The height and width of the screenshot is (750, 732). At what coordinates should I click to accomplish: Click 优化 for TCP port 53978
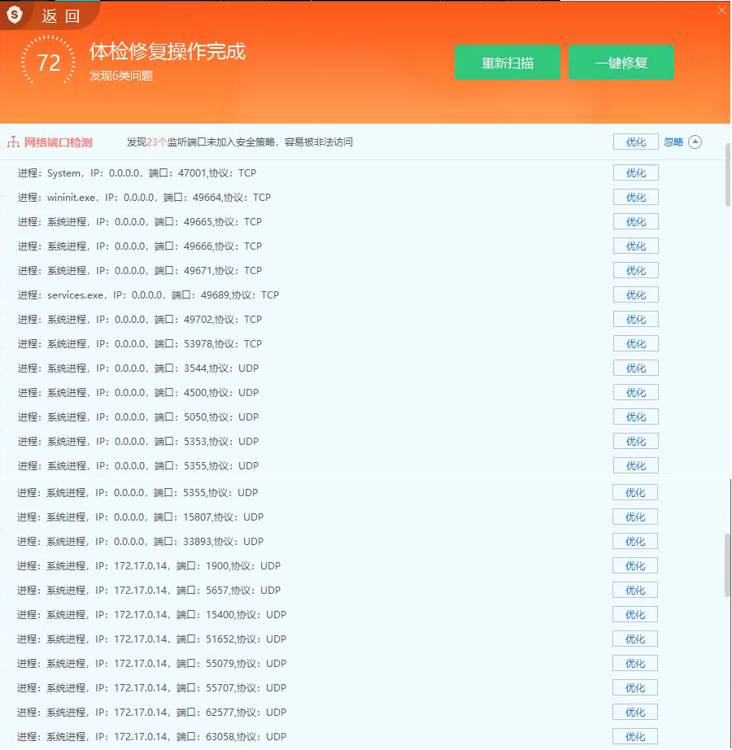coord(636,344)
